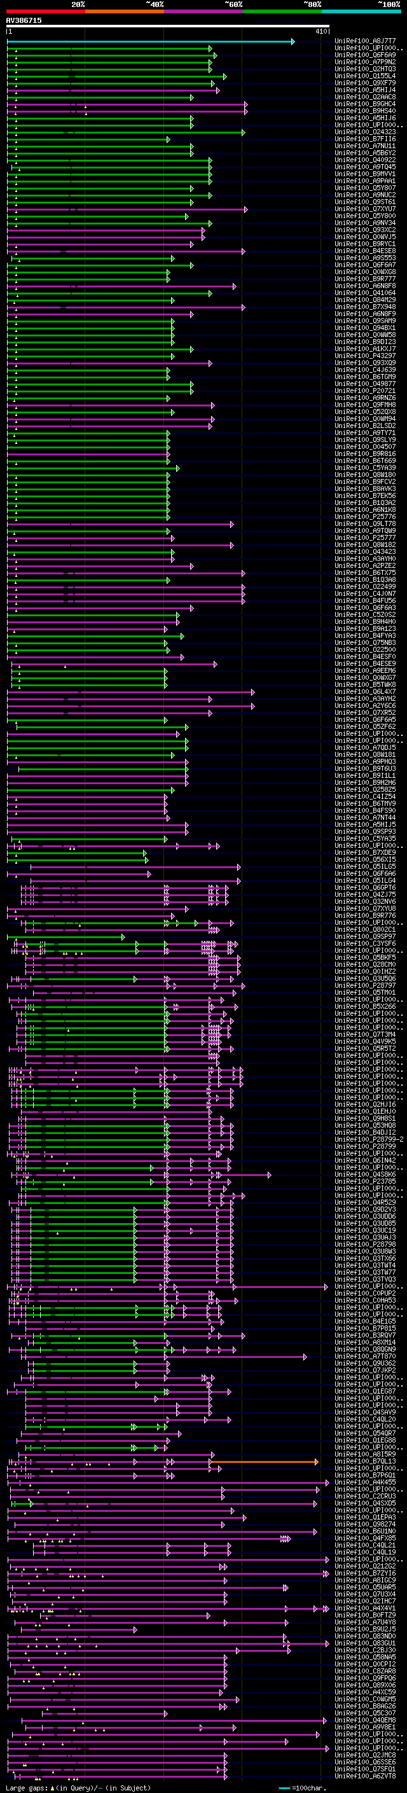Select hit UniRef100_Q7XYU7

(365, 209)
